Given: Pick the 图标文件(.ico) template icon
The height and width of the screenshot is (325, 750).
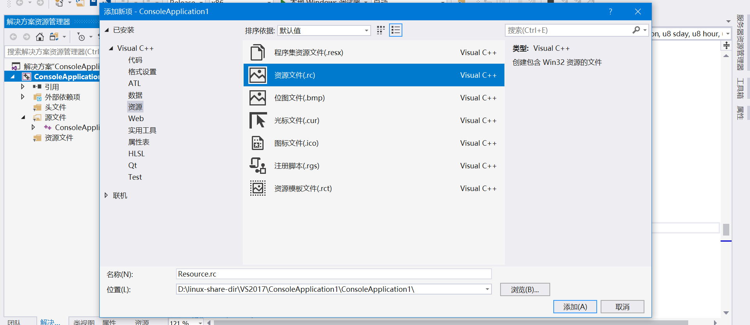Looking at the screenshot, I should point(258,143).
